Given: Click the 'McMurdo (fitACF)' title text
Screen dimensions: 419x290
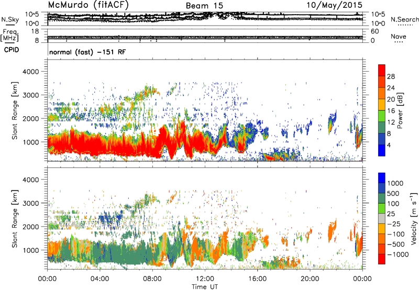Looking at the screenshot, I should [x=88, y=5].
